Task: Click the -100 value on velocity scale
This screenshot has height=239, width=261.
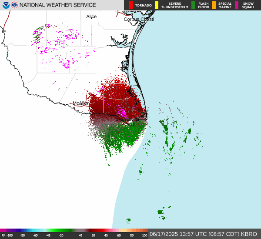Action: pos(10,236)
